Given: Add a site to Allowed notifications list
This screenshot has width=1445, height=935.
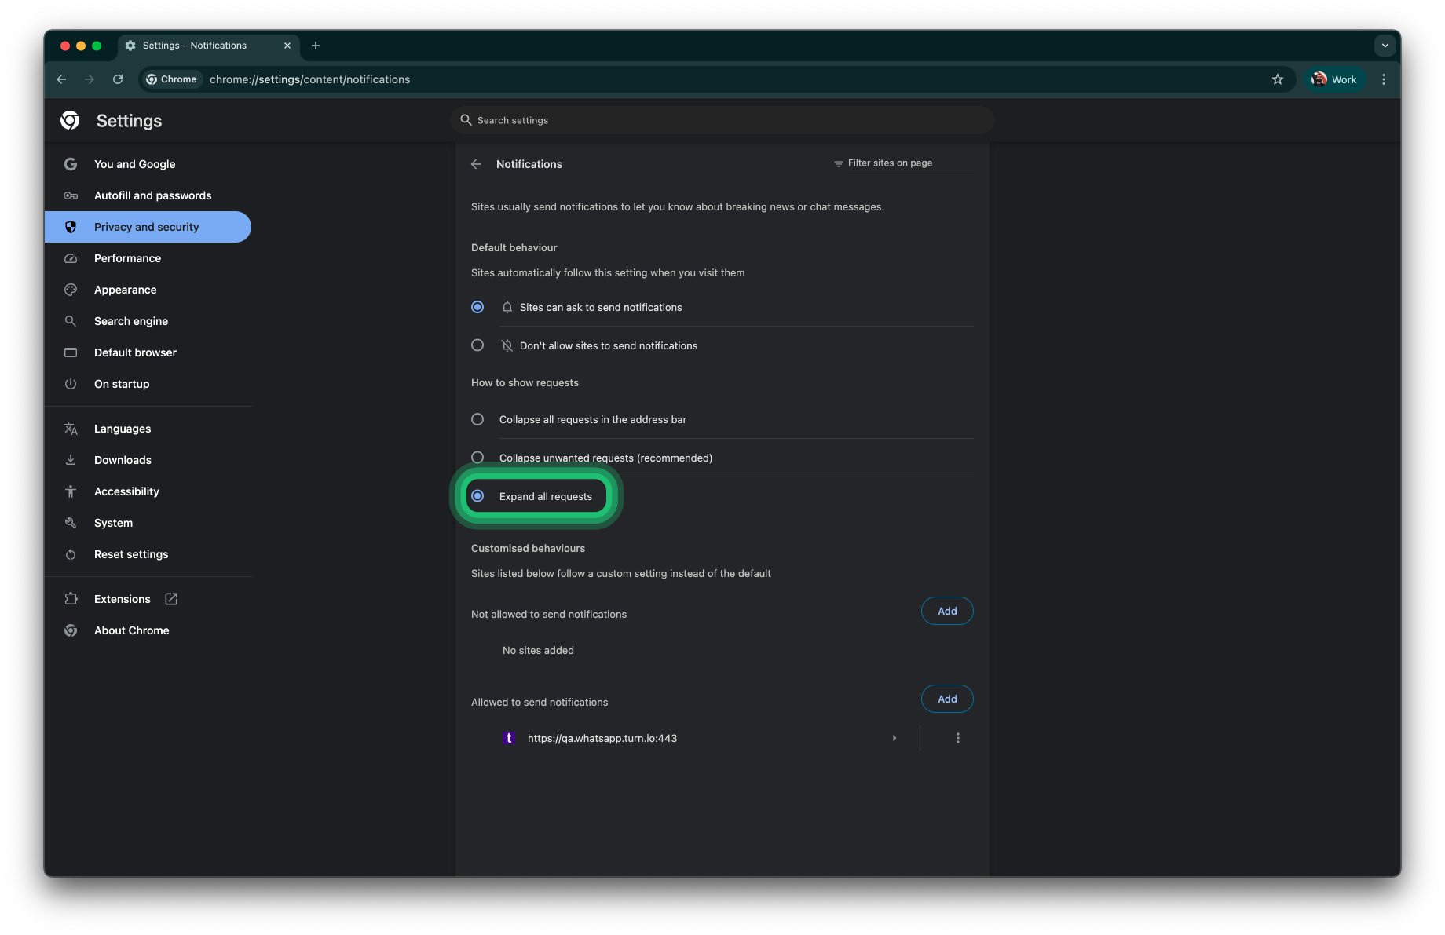Looking at the screenshot, I should 947,699.
